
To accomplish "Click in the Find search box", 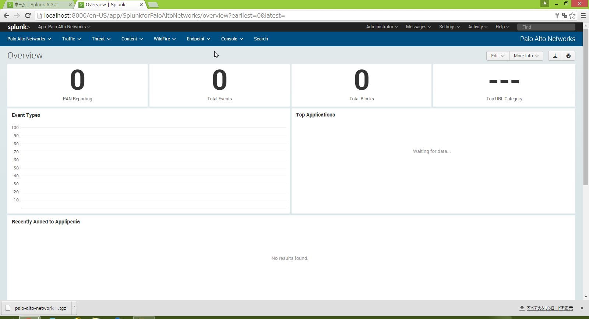I will pos(546,27).
